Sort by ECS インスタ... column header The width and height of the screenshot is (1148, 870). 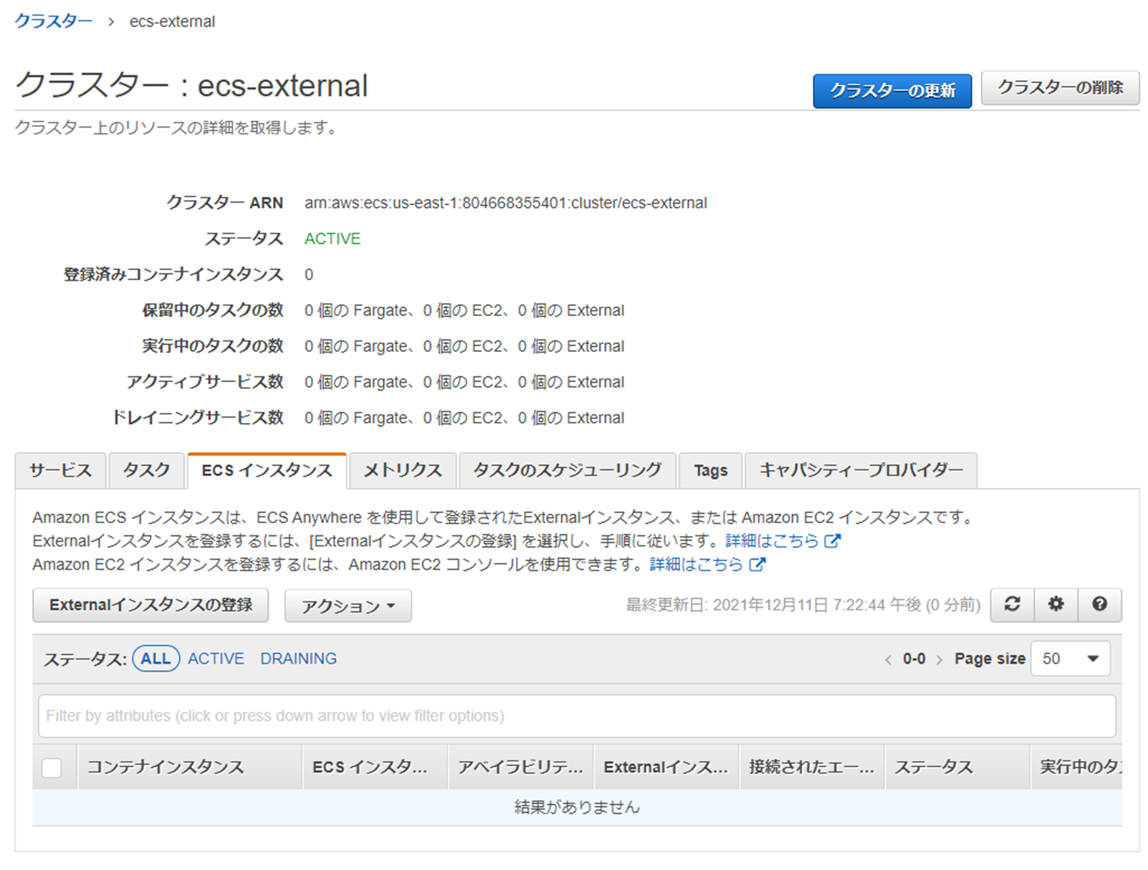(376, 768)
